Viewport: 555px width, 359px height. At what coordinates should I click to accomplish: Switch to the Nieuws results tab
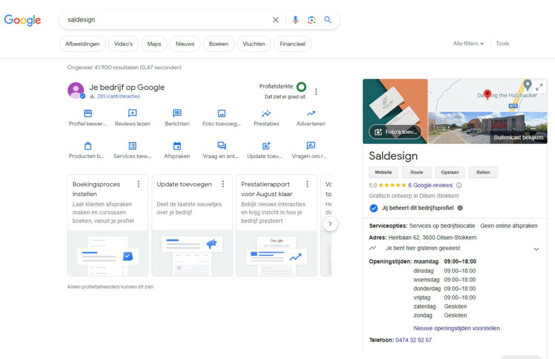[185, 44]
